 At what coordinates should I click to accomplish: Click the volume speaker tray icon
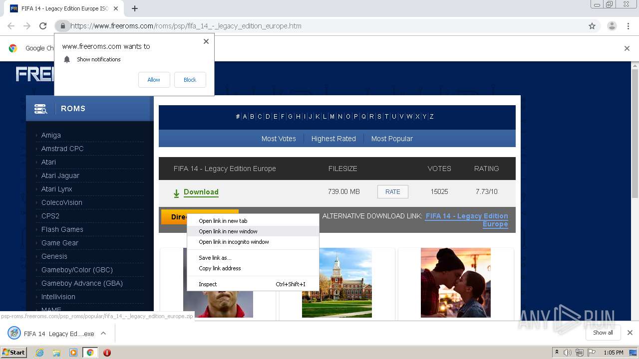point(568,353)
